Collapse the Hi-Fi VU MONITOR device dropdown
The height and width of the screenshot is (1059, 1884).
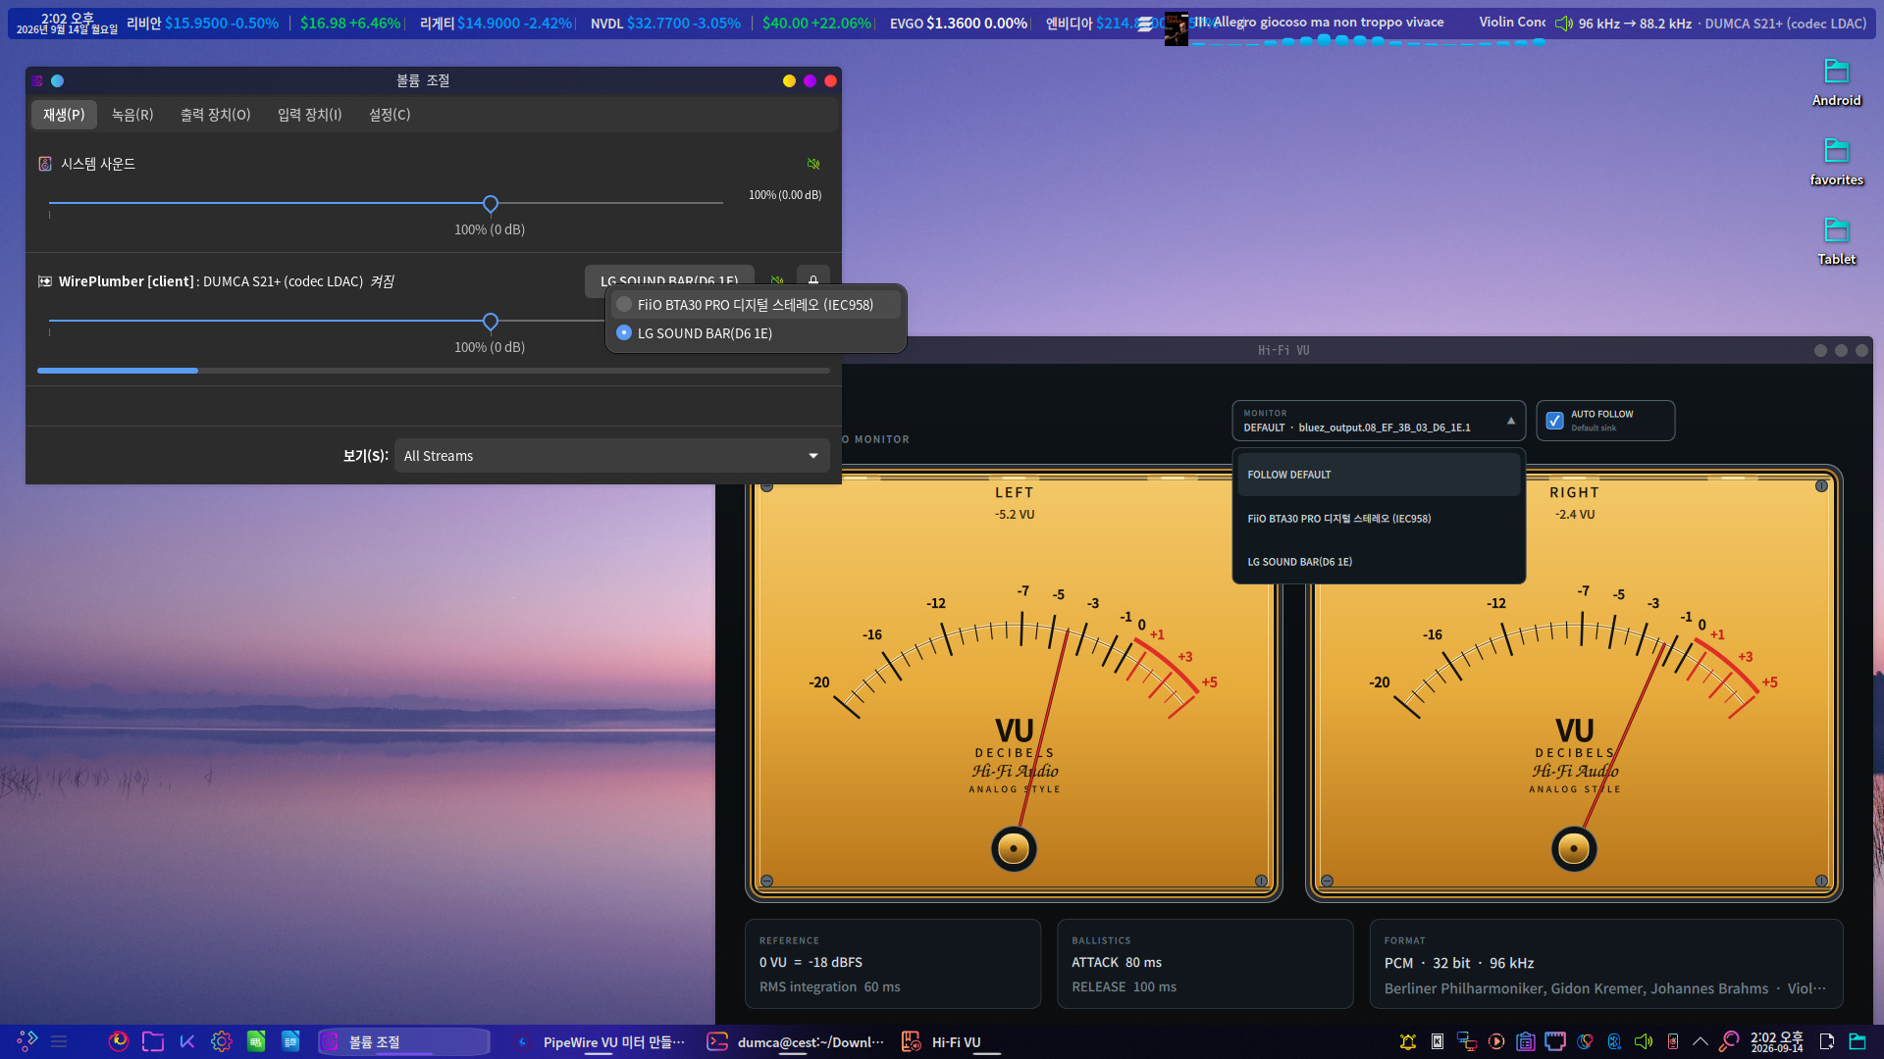click(1379, 421)
